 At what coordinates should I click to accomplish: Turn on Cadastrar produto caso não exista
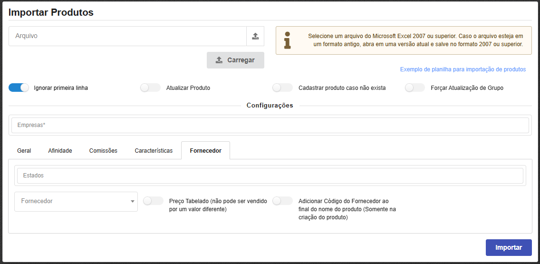point(282,88)
